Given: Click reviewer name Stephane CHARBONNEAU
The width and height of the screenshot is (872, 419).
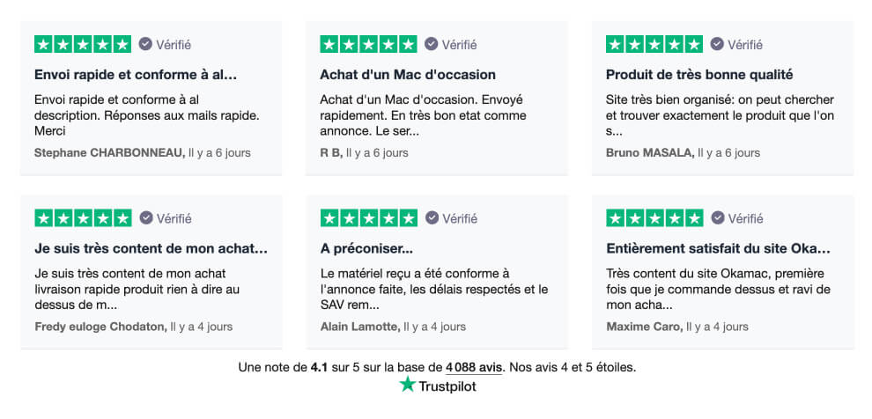Looking at the screenshot, I should (109, 152).
